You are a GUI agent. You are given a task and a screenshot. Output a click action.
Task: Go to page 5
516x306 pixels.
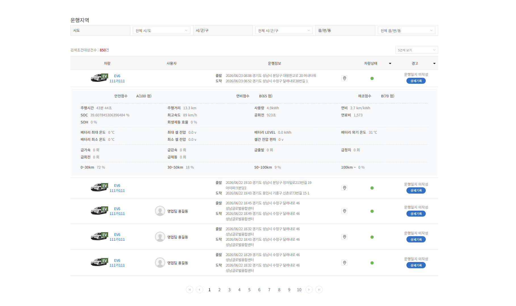point(249,290)
